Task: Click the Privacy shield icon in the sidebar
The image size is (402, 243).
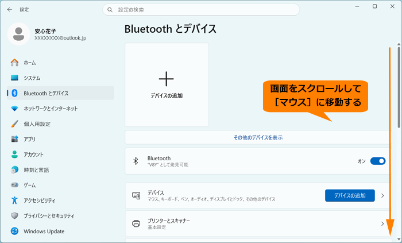Action: pos(14,215)
